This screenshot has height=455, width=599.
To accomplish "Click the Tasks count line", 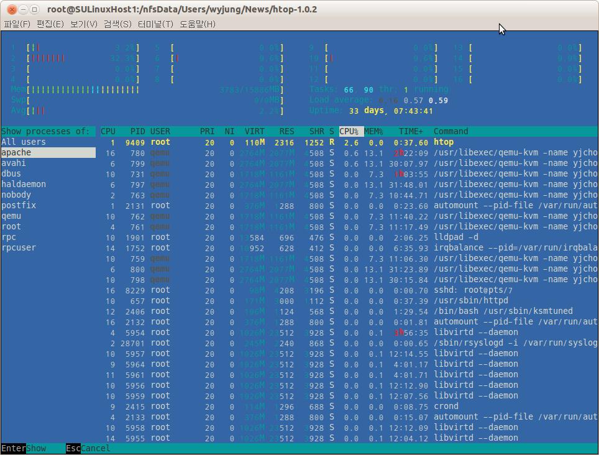I will click(378, 90).
